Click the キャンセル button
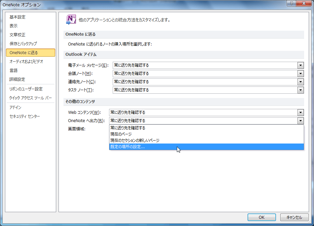Image resolution: width=314 pixels, height=226 pixels. click(294, 217)
